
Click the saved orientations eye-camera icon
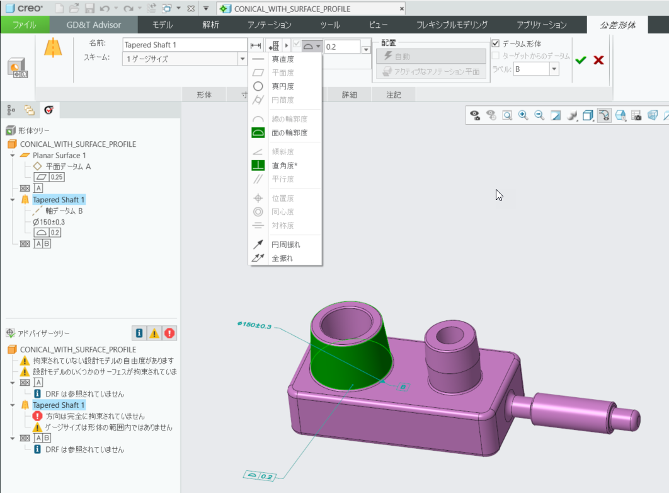[x=475, y=115]
